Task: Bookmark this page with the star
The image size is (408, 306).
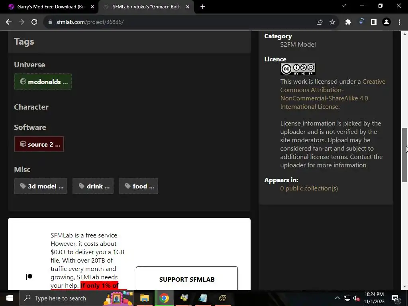Action: coord(332,22)
